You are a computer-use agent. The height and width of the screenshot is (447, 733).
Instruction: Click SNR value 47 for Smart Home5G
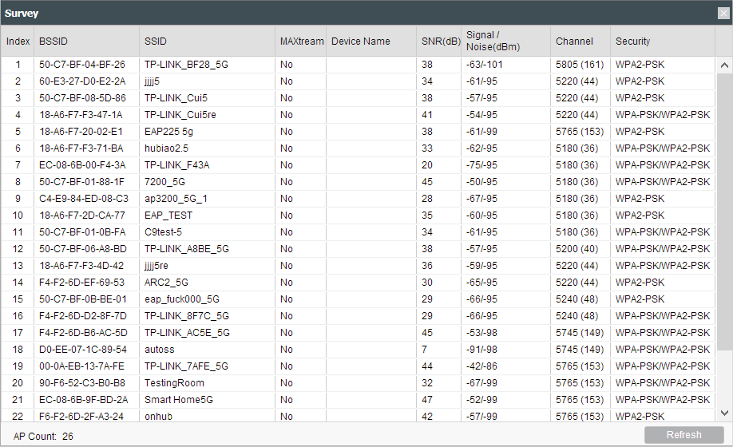point(427,400)
